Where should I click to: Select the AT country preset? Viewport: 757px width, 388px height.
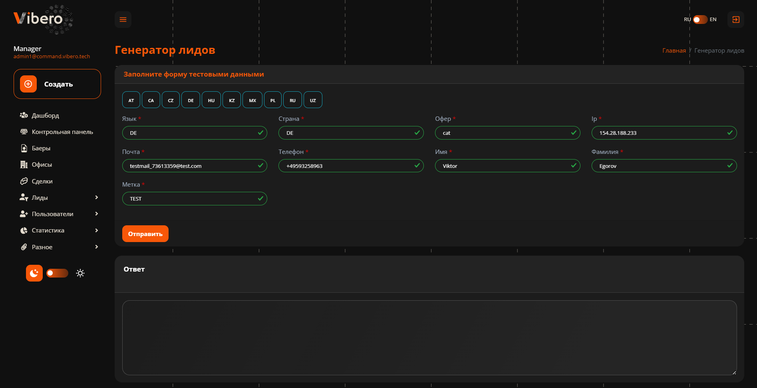click(x=131, y=100)
